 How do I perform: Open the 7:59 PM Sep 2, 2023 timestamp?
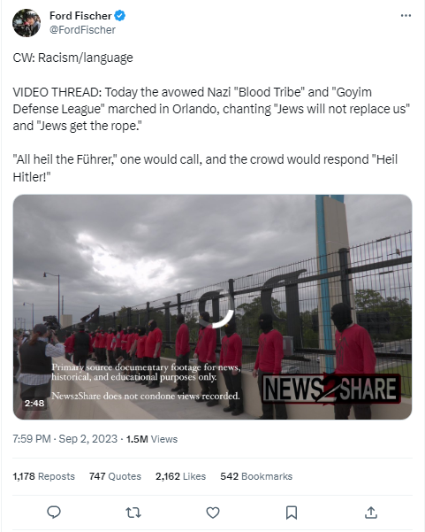pos(65,439)
